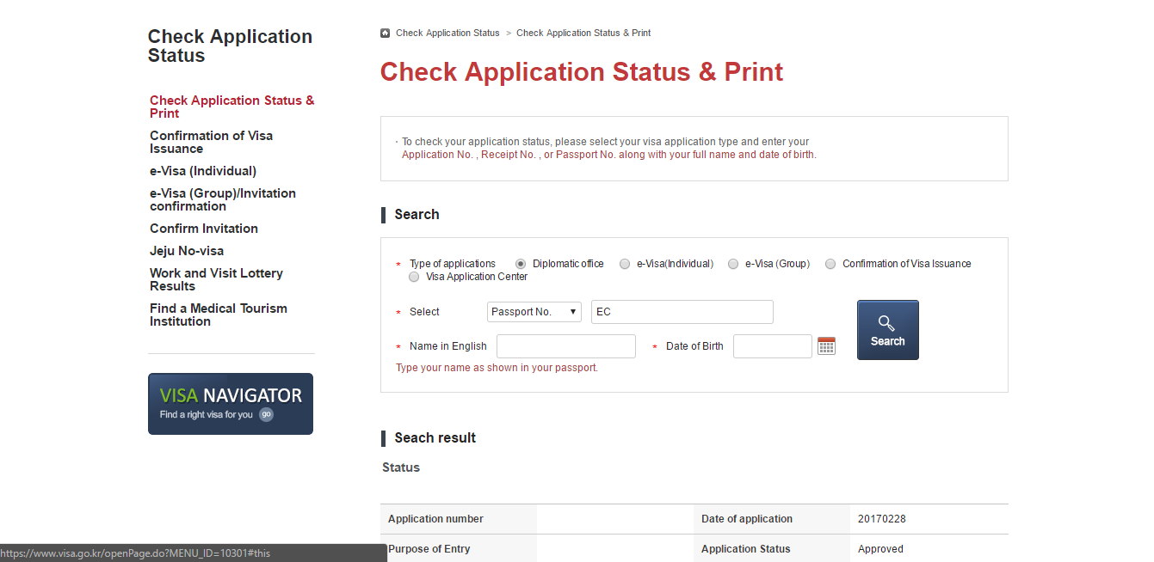
Task: Click the red passport name hint text
Action: pyautogui.click(x=497, y=368)
